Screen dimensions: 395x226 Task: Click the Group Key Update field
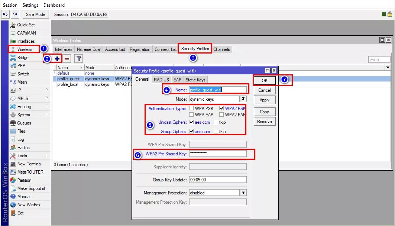point(218,180)
